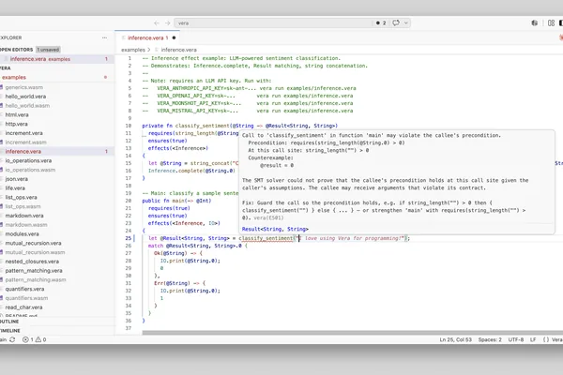Change indentation via 'Spaces: 2'
563x375 pixels.
(490, 339)
